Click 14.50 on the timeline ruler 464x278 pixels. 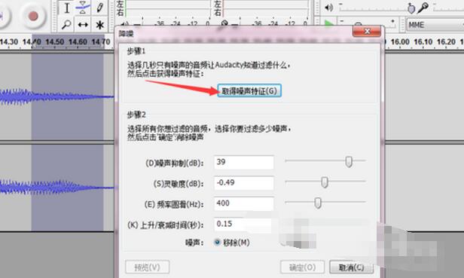pos(55,42)
